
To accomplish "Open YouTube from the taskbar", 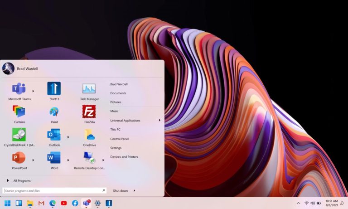I will [64, 203].
